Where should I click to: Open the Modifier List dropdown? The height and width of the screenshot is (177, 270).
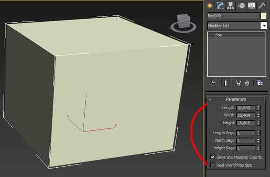(x=237, y=26)
